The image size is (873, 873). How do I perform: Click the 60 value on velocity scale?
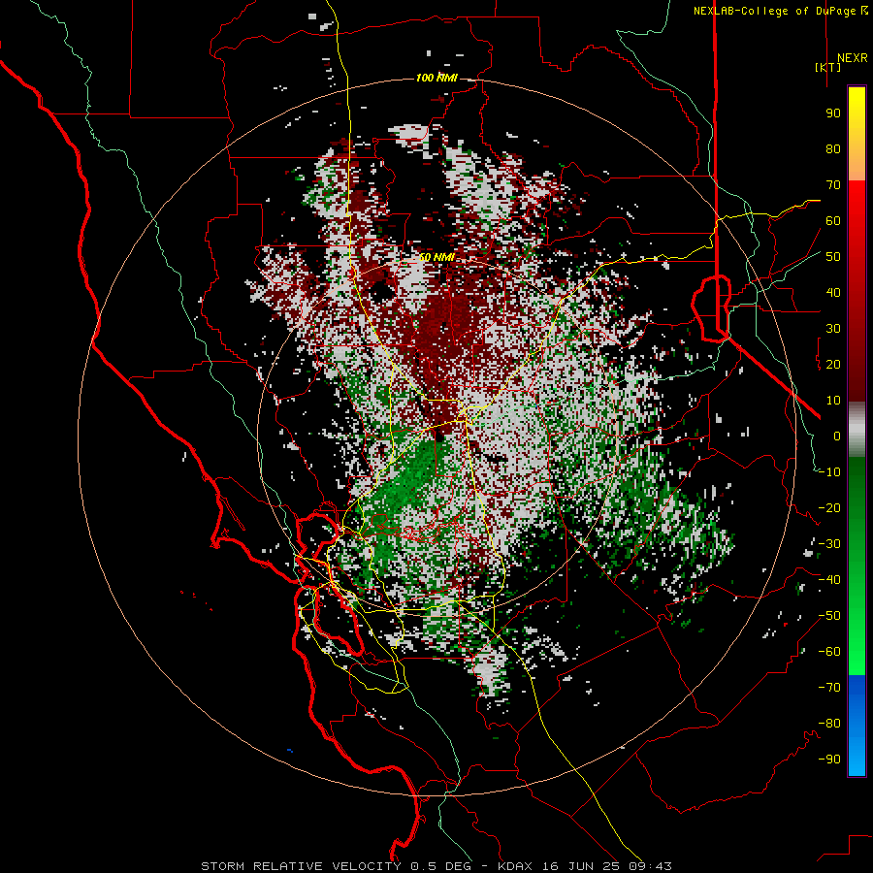click(x=833, y=220)
